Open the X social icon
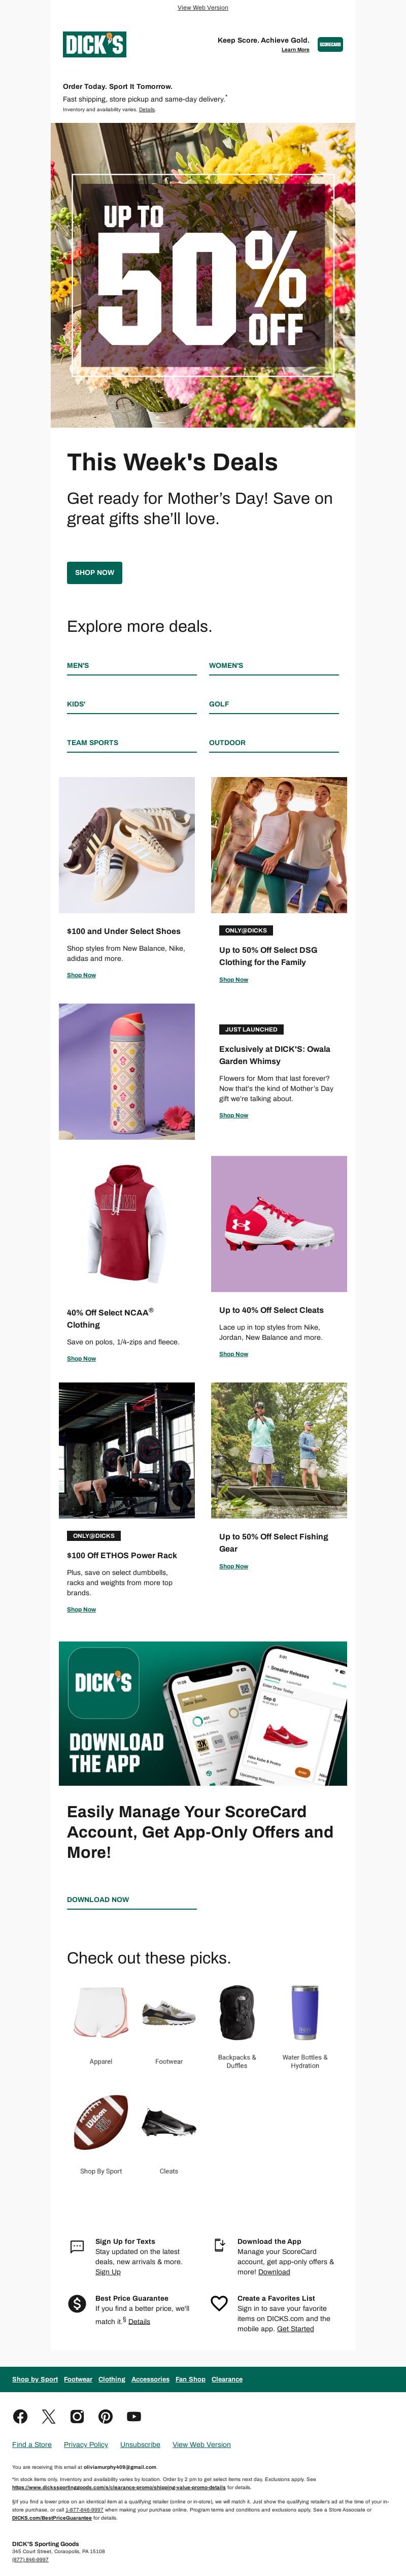Image resolution: width=406 pixels, height=2576 pixels. [48, 2416]
